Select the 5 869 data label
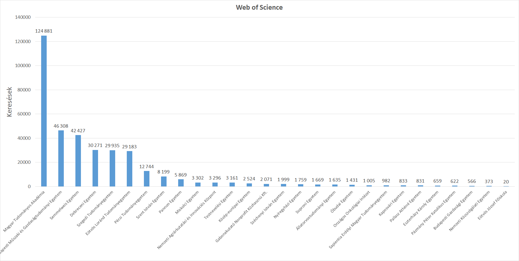This screenshot has height=261, width=519. [181, 175]
